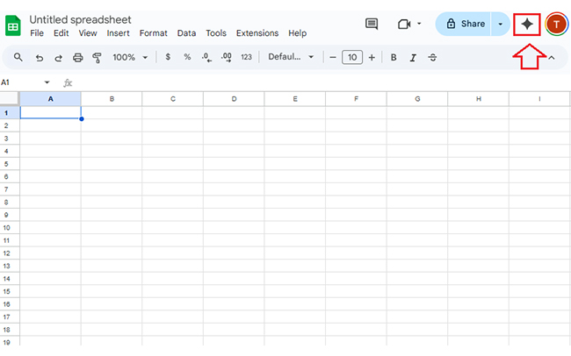
Task: Click the Gemini sparkle icon
Action: coord(526,25)
